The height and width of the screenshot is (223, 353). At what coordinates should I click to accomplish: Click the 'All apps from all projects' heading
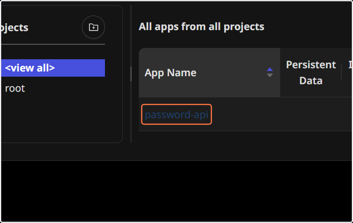pyautogui.click(x=202, y=26)
